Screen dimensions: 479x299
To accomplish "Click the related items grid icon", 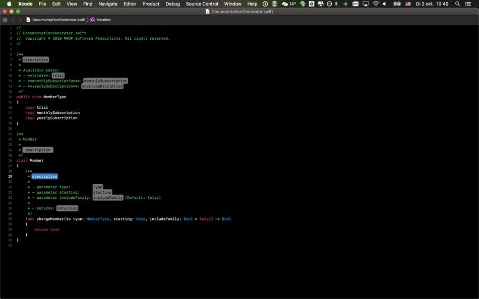I will coord(5,20).
